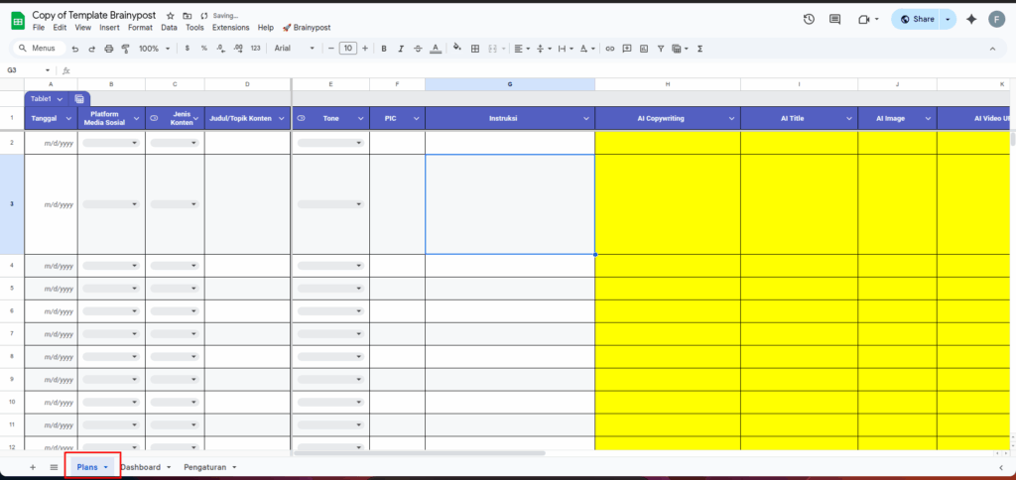This screenshot has height=480, width=1016.
Task: Open the comments panel icon
Action: 835,19
